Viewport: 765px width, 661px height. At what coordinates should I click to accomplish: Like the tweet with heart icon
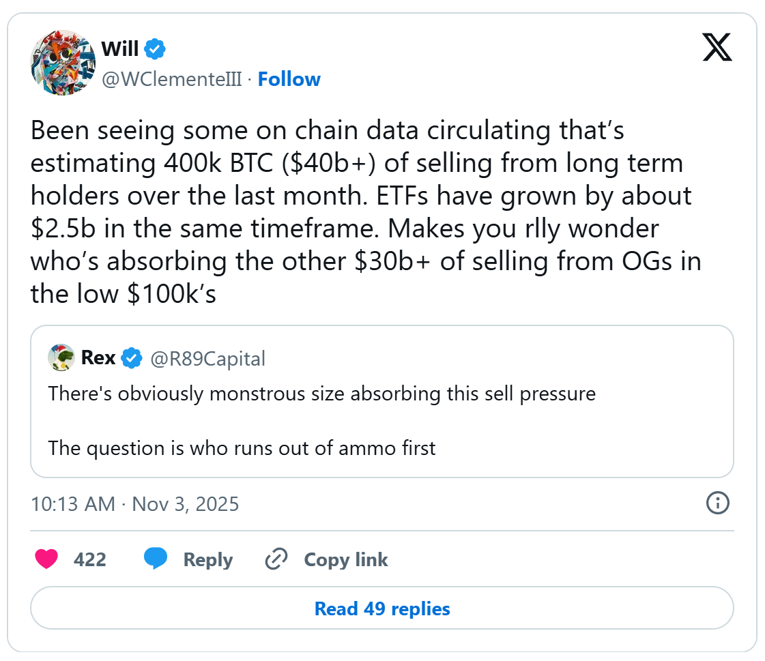tap(46, 559)
